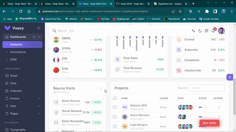The image size is (236, 132).
Task: Click the Complaints warning icon
Action: (179, 60)
